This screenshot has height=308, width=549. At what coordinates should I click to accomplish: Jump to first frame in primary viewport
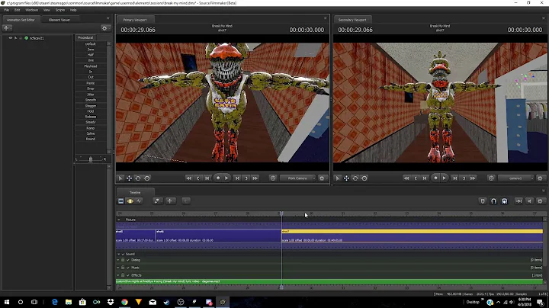click(x=189, y=178)
